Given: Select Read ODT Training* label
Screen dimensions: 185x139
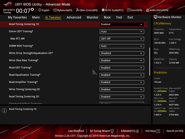Looking at the screenshot, I should [x=20, y=68].
